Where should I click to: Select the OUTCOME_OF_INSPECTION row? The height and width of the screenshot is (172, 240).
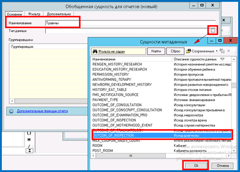pyautogui.click(x=161, y=120)
